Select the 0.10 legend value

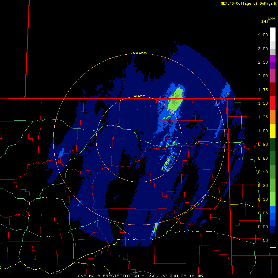[263, 200]
